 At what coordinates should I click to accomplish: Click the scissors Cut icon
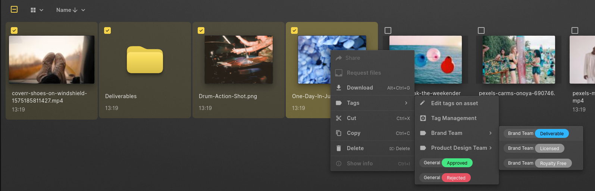click(339, 118)
